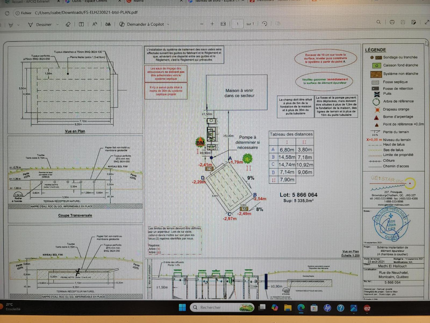The width and height of the screenshot is (430, 323).
Task: Choose the add text box tool
Action: click(x=81, y=24)
